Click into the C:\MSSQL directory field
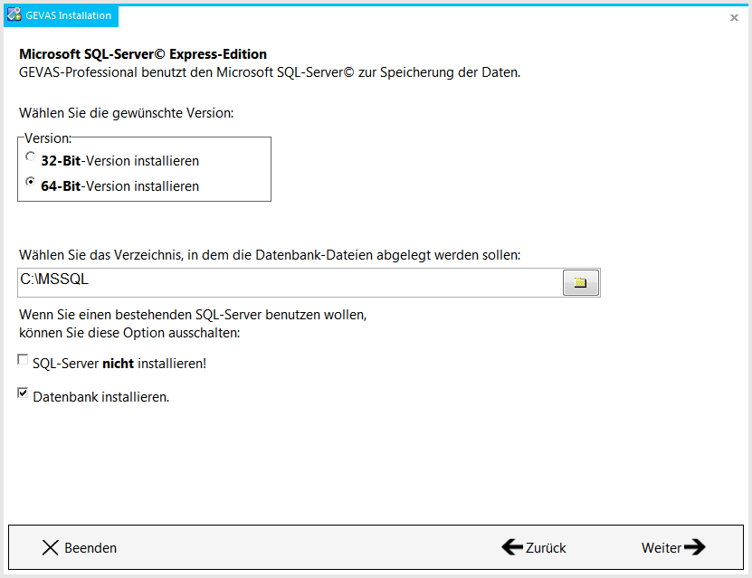 pyautogui.click(x=290, y=282)
